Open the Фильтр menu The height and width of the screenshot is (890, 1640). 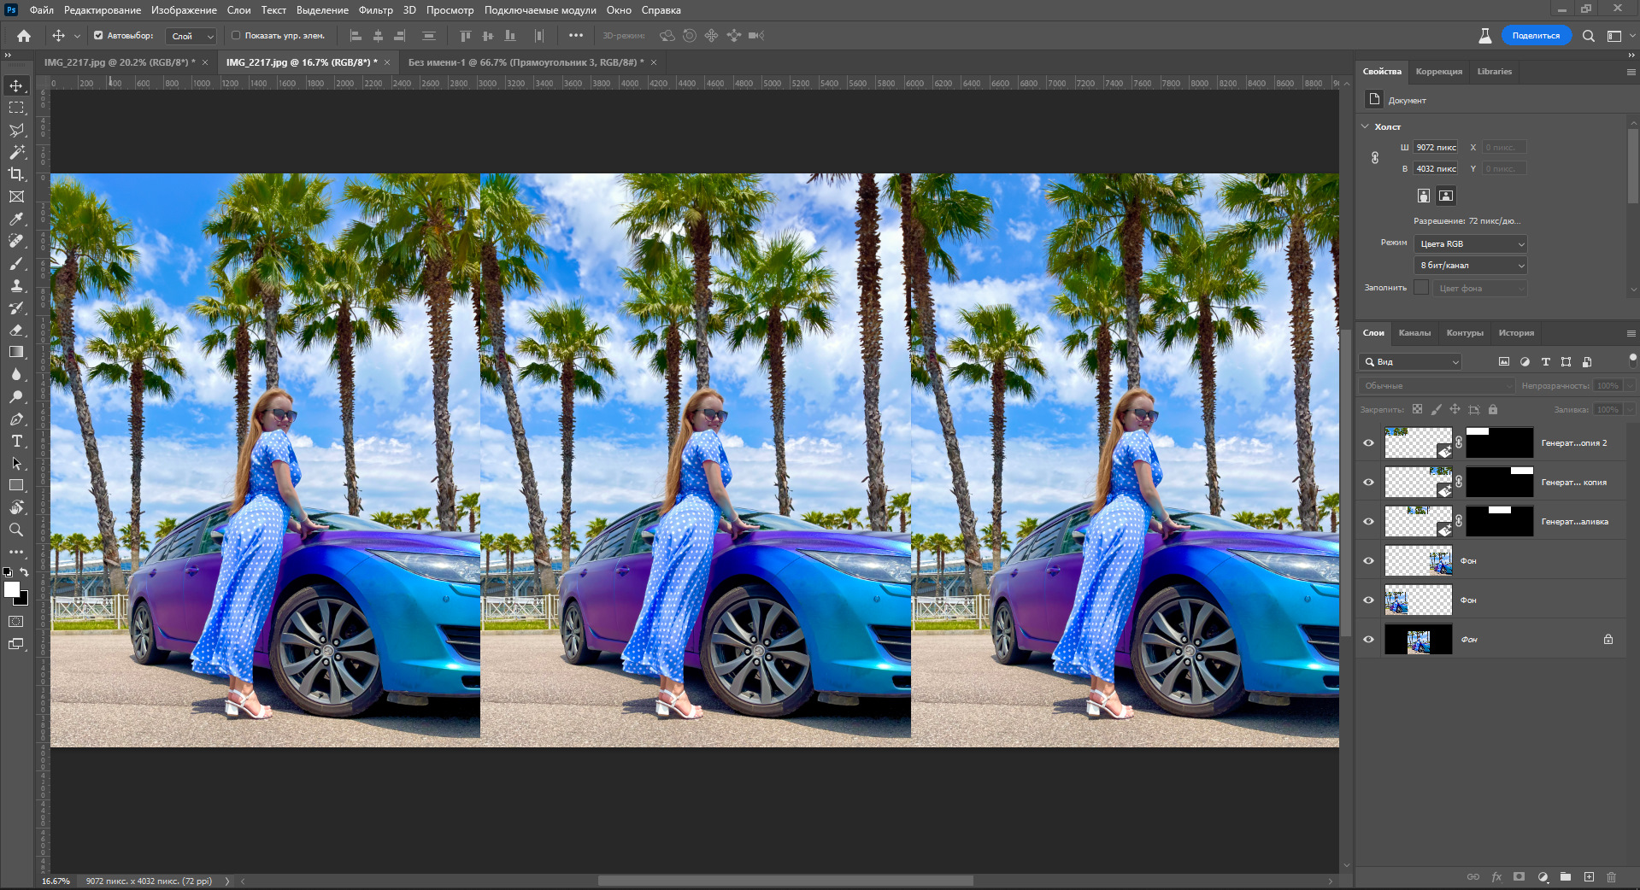[375, 10]
